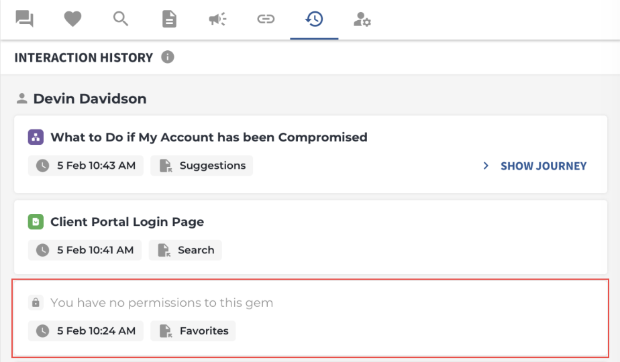Image resolution: width=620 pixels, height=362 pixels.
Task: Open the user settings person-gear tab
Action: pos(362,19)
